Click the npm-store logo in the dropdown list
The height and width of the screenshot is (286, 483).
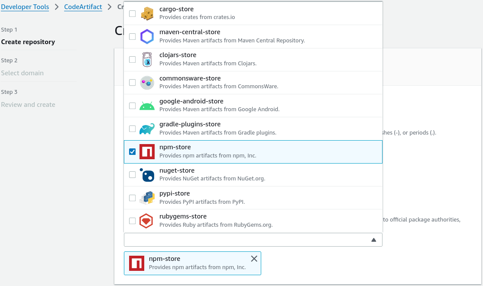coord(147,151)
